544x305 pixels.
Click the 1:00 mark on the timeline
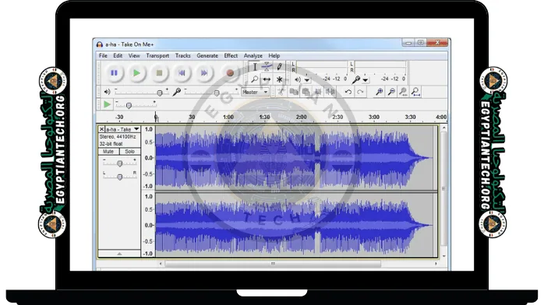click(x=228, y=117)
